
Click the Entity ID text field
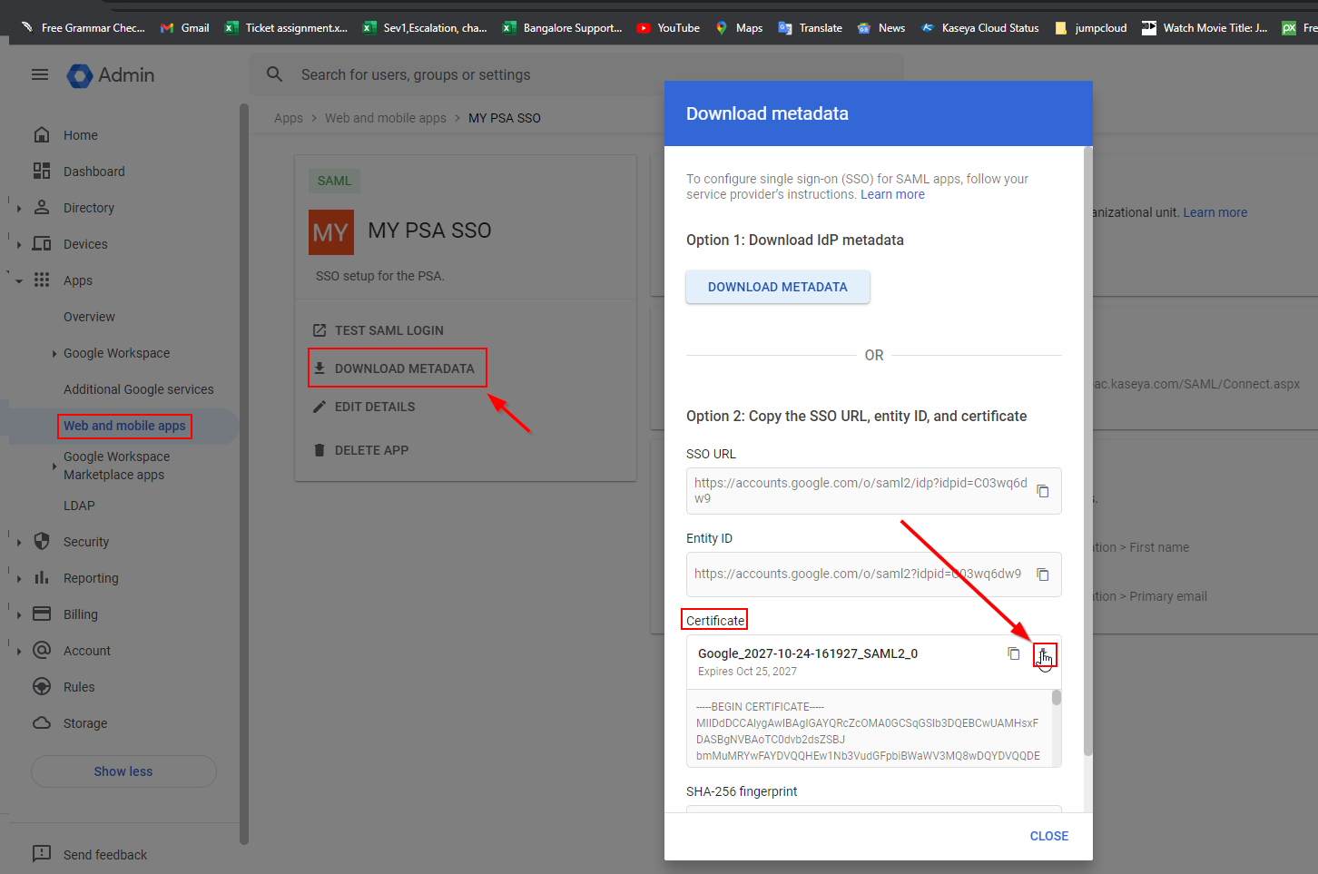[874, 574]
